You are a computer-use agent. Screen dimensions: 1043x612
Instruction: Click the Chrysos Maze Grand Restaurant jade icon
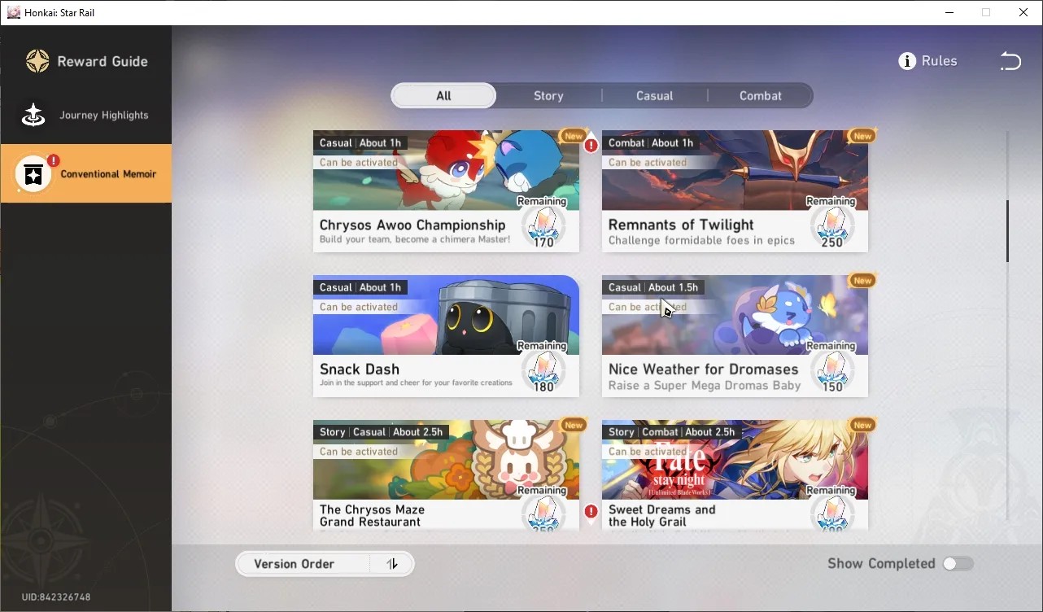pos(543,514)
